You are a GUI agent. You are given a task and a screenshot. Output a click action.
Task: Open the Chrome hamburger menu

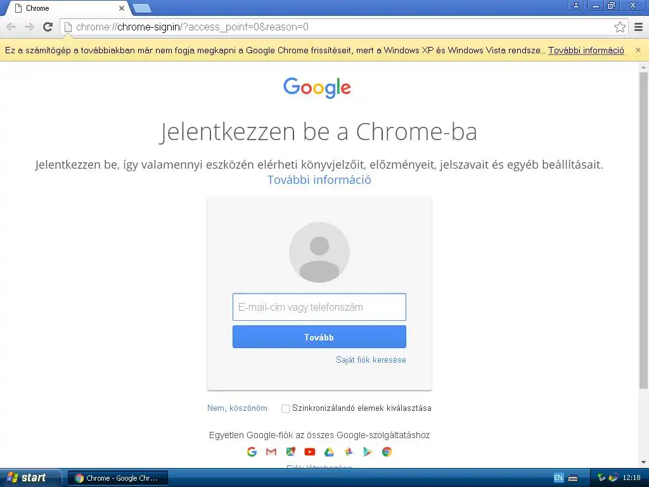[638, 27]
